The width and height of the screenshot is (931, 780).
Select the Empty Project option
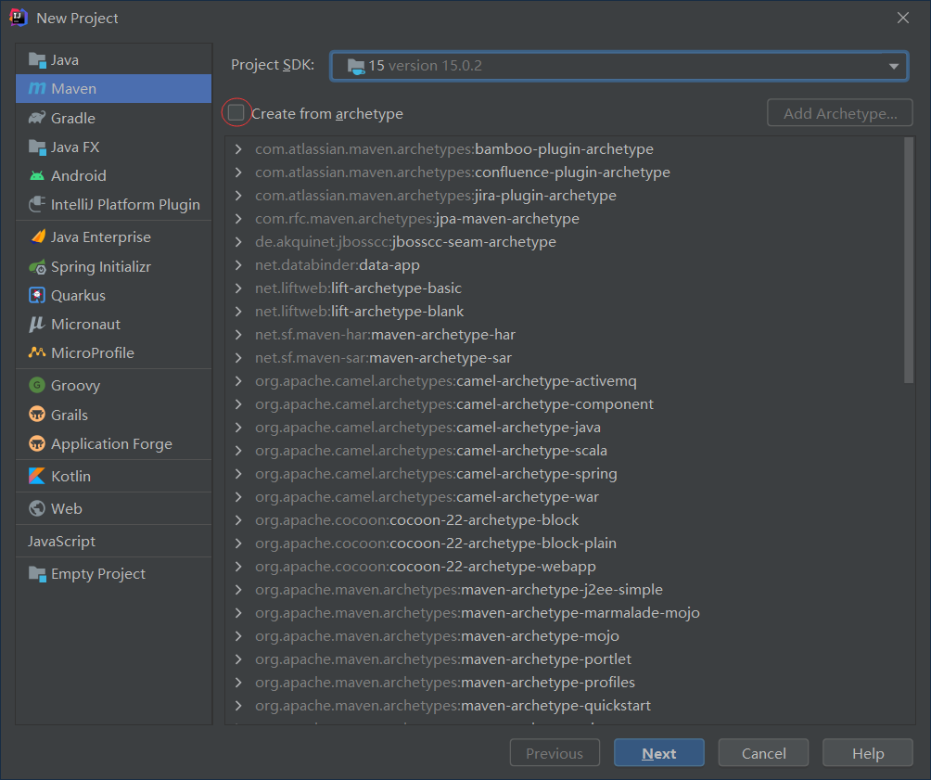pos(97,573)
